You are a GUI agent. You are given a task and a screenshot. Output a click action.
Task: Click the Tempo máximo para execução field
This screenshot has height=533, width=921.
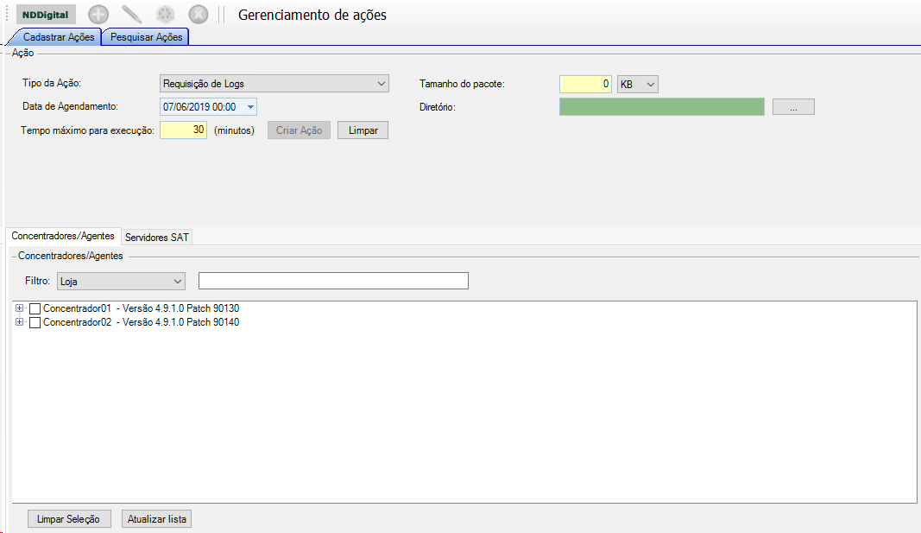[183, 130]
